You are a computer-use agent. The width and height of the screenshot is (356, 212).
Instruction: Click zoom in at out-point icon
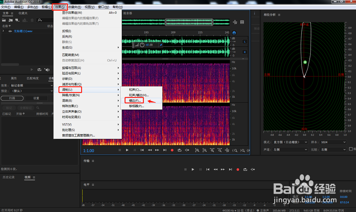[x=242, y=150]
